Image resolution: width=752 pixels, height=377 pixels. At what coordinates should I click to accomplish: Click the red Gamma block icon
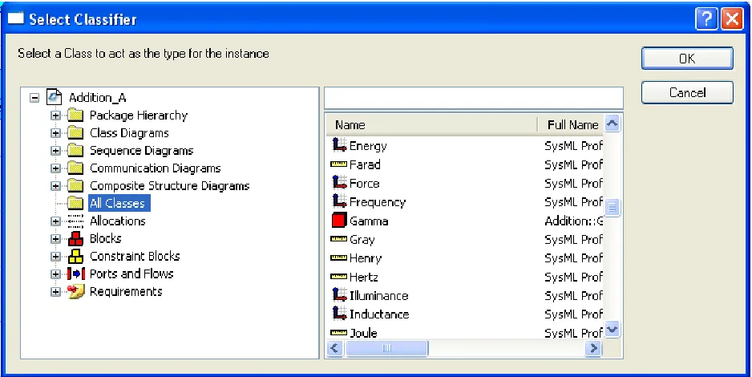339,220
